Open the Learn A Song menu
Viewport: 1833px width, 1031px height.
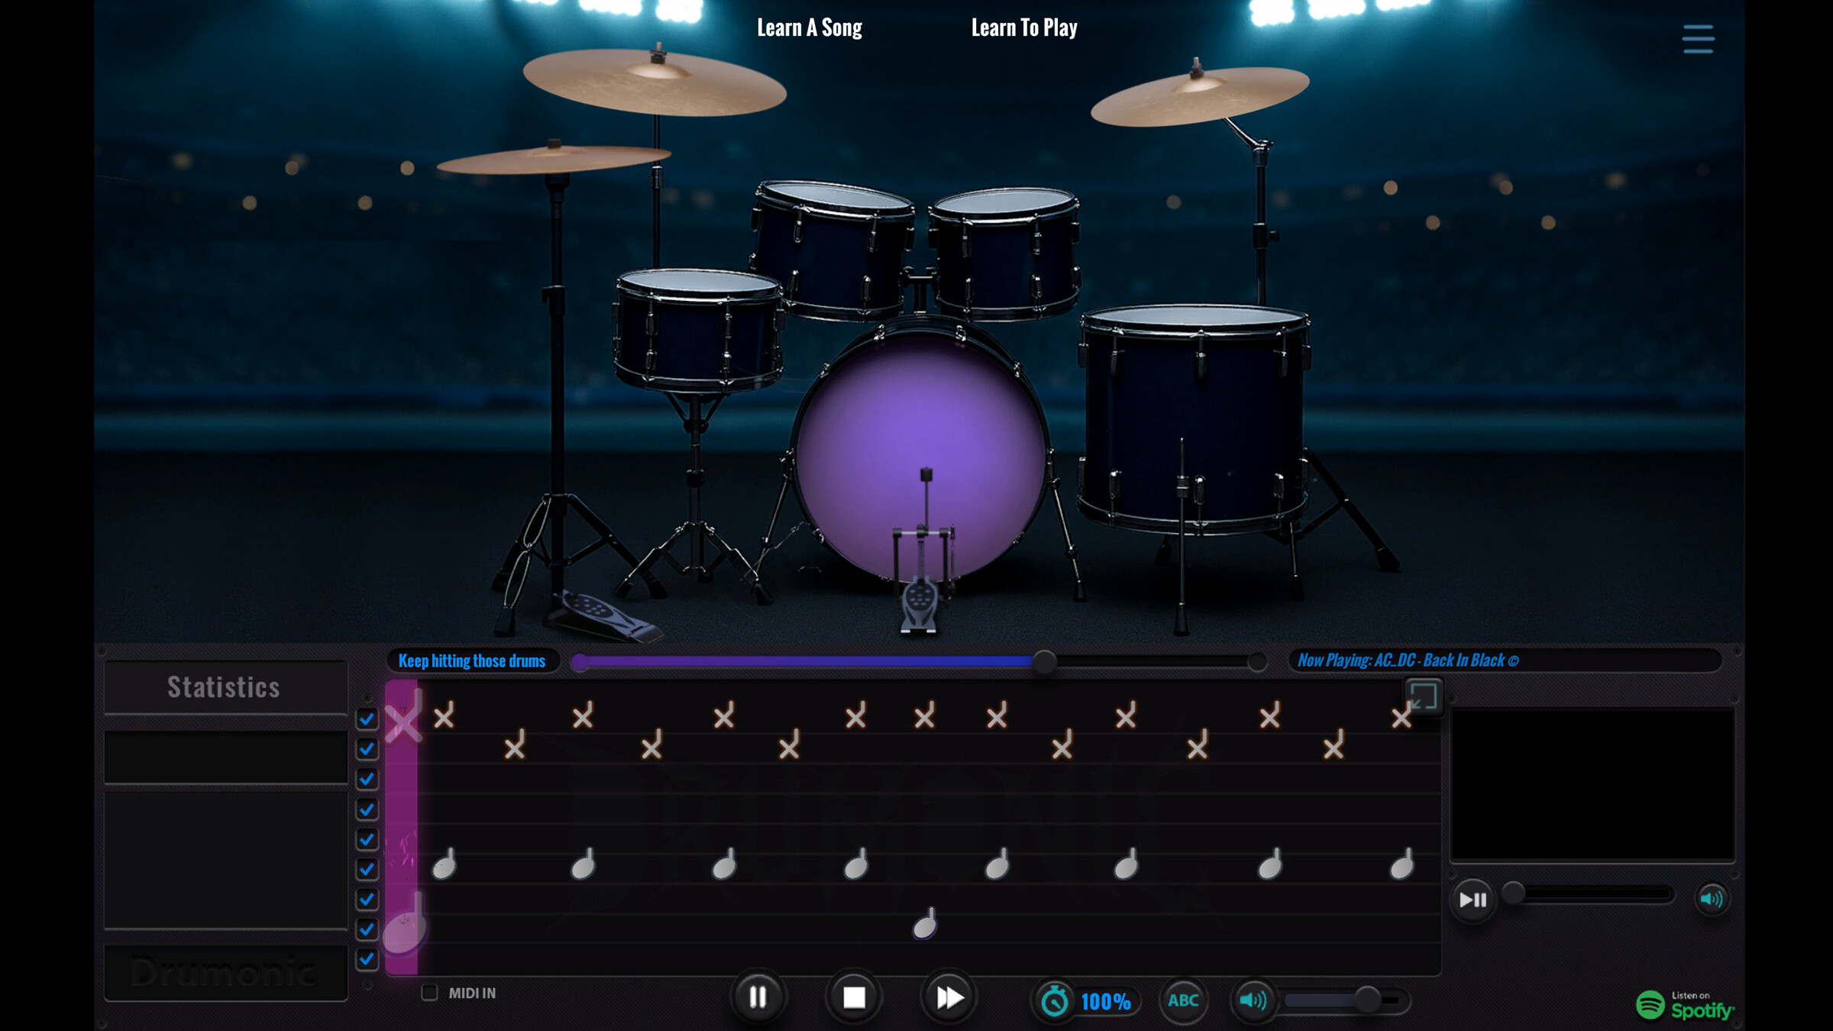[x=809, y=27]
